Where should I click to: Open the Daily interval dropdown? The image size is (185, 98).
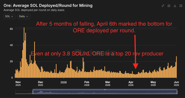[x=24, y=16]
